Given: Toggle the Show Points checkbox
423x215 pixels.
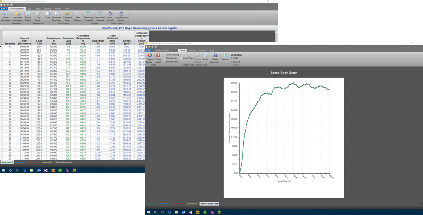Looking at the screenshot, I should coord(164,58).
